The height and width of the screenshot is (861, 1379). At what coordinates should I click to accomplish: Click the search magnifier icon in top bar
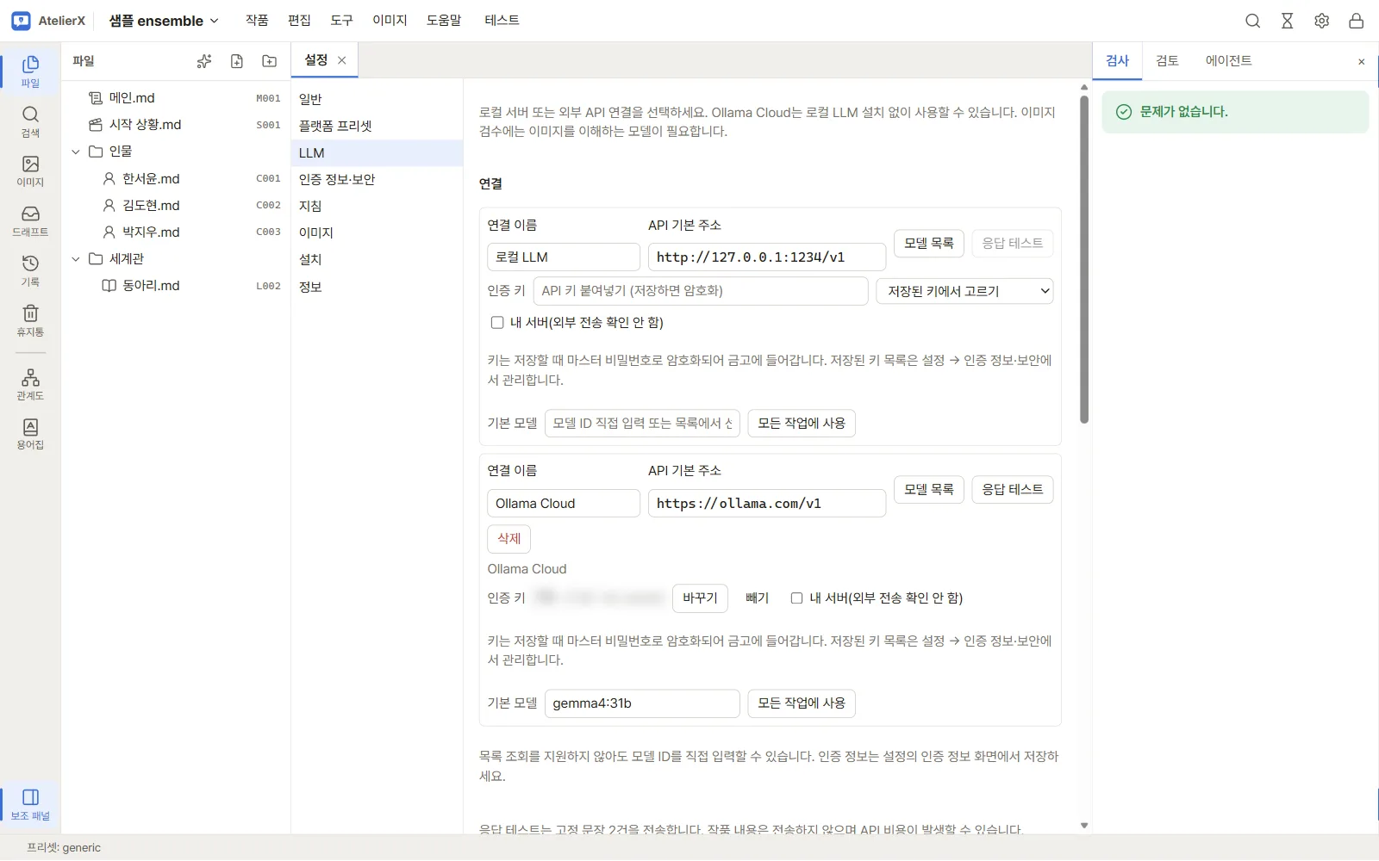pos(1252,21)
